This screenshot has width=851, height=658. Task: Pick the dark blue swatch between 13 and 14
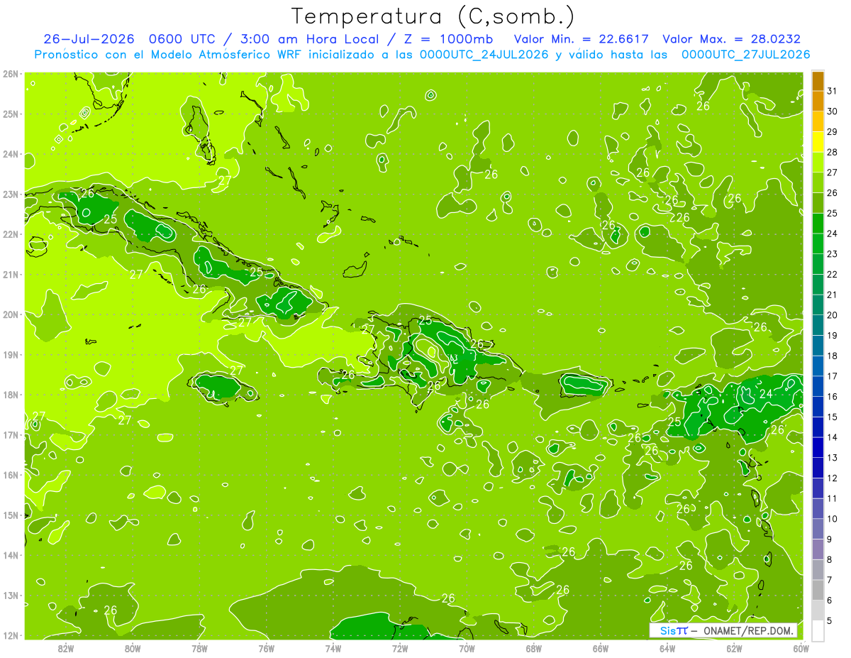click(818, 447)
